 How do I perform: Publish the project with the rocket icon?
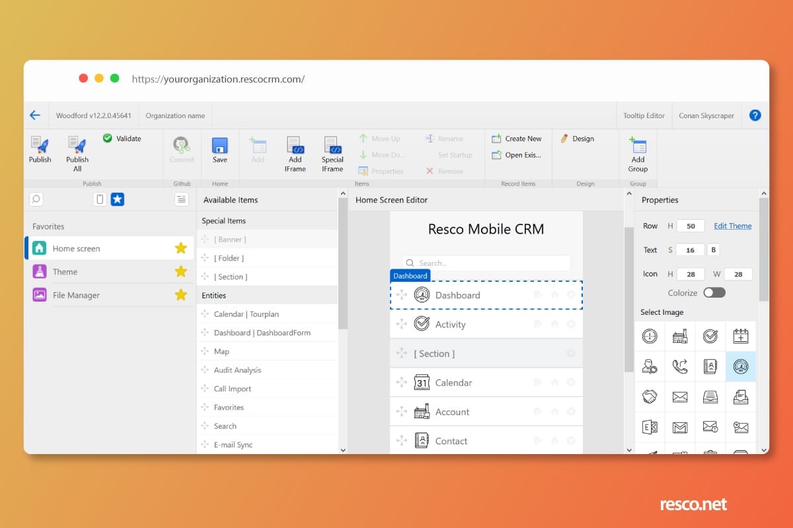[40, 150]
